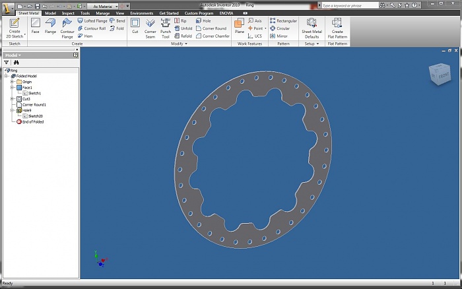Expand the Cut3 node

pos(13,99)
